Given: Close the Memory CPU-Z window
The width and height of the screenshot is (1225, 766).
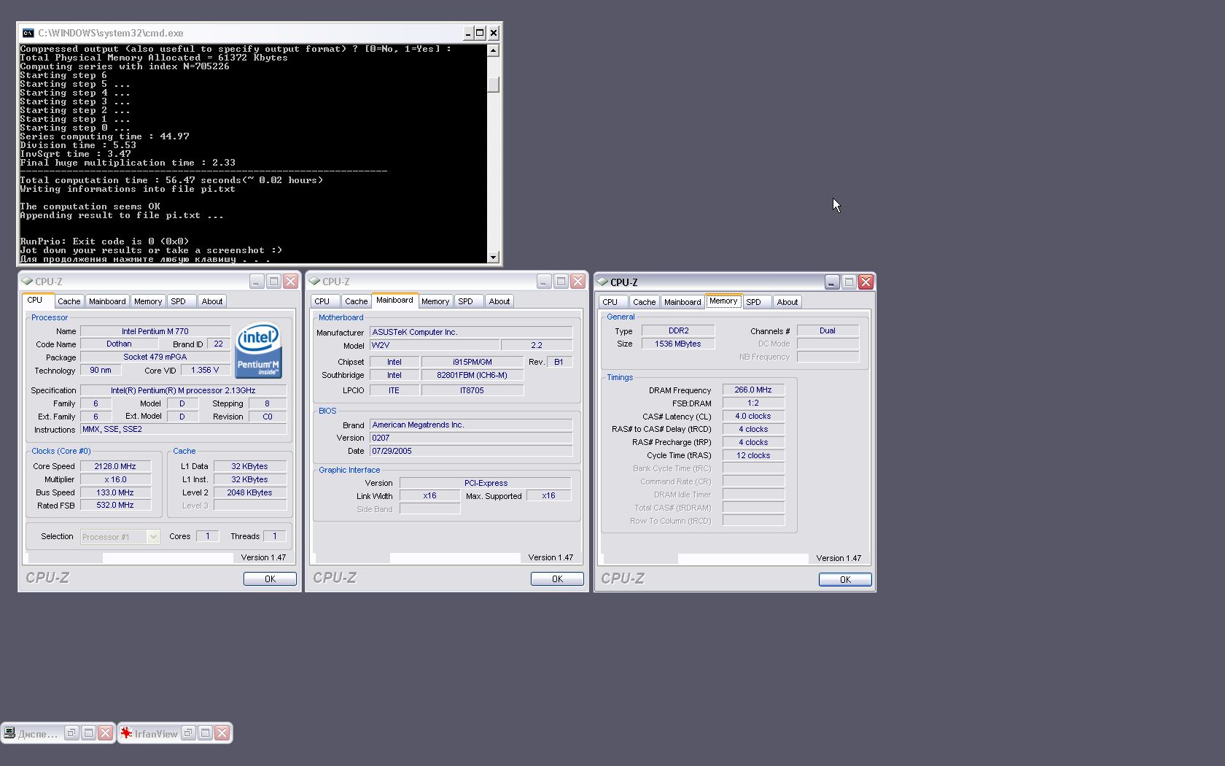Looking at the screenshot, I should [x=866, y=282].
